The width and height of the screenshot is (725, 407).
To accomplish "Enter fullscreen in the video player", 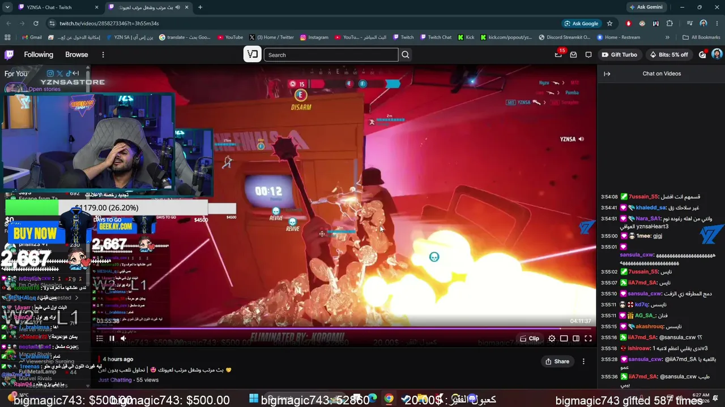I will coord(588,339).
